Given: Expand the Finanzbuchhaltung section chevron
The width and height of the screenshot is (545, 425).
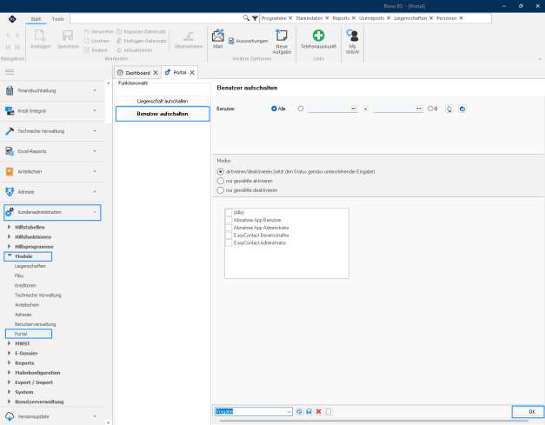Looking at the screenshot, I should tap(95, 90).
